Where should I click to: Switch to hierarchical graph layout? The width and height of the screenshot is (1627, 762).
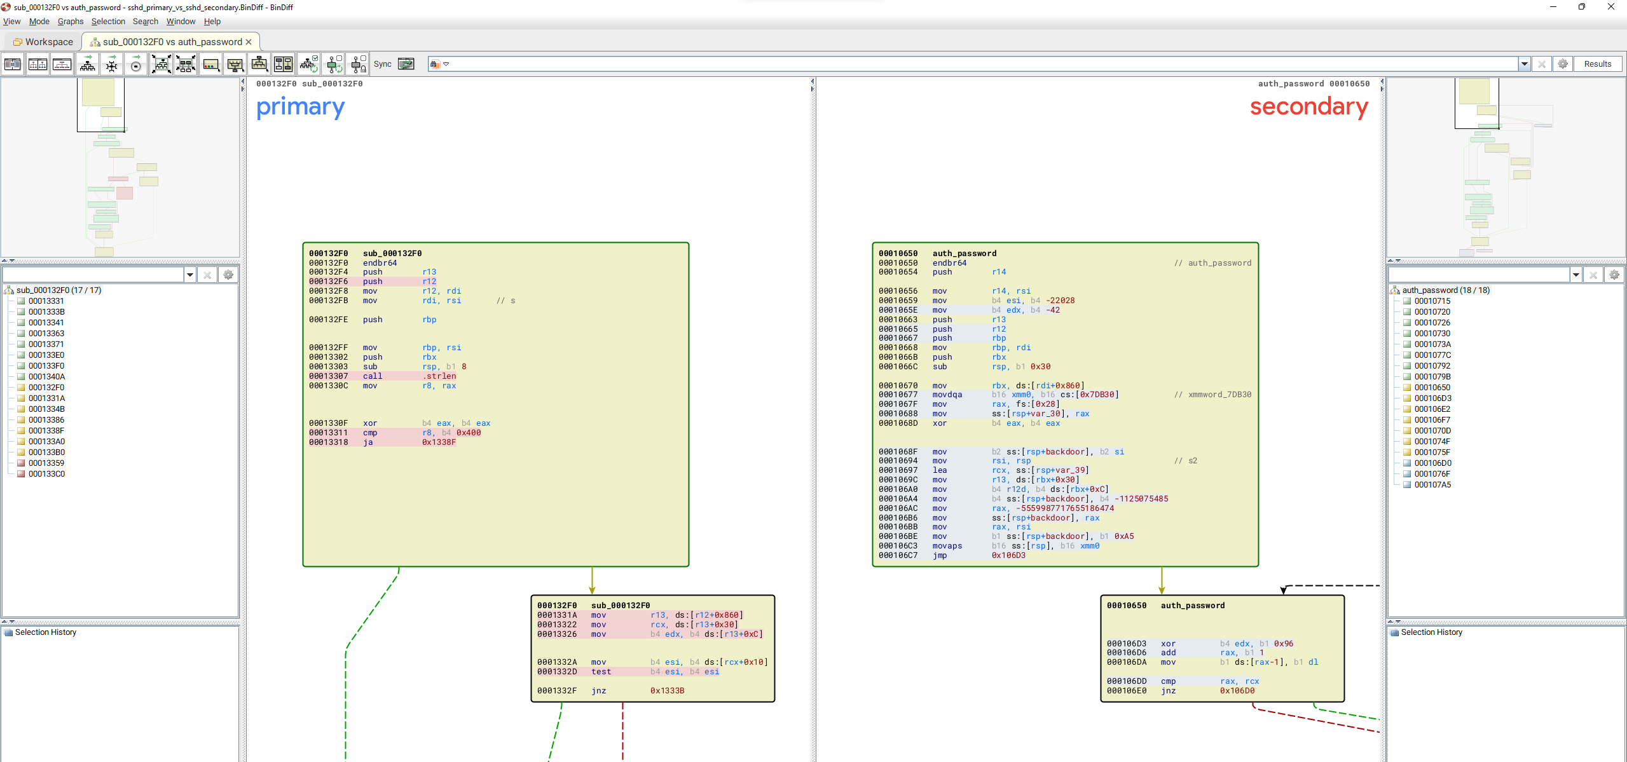(x=88, y=64)
